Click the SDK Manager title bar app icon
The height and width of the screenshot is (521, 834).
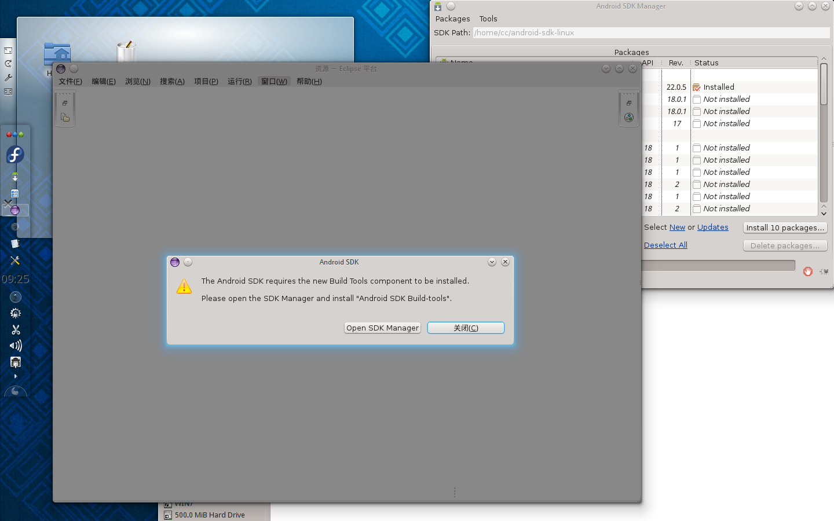click(438, 6)
